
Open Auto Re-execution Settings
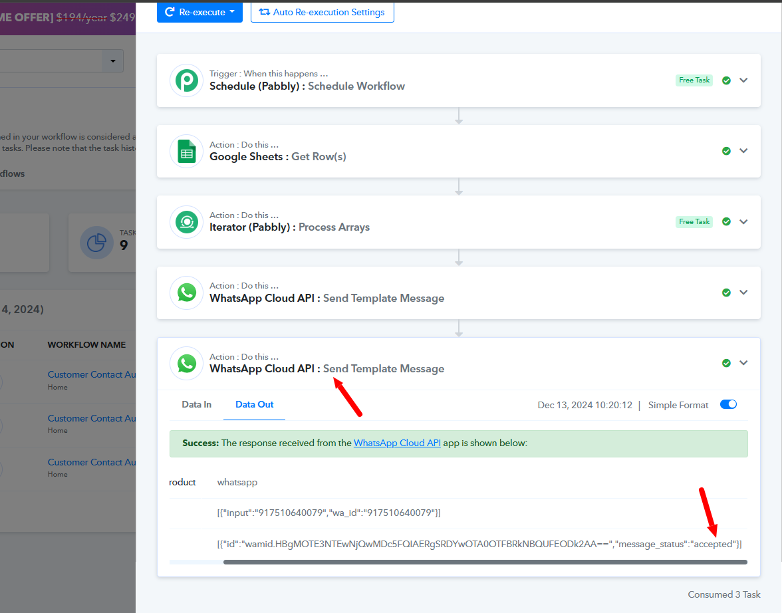point(322,12)
